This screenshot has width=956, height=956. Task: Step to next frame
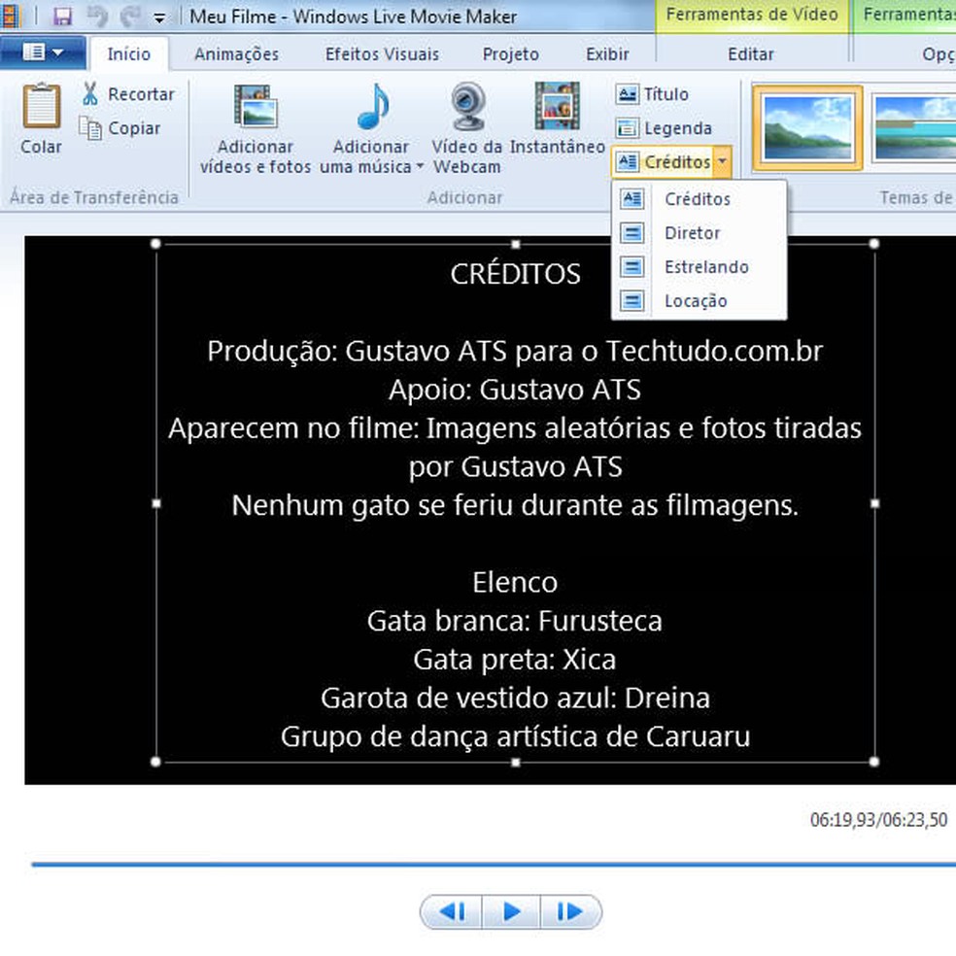[x=570, y=911]
